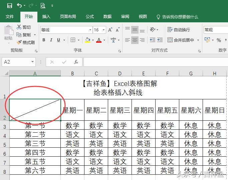Switch to the 视图 ribbon tab
228x180 pixels.
point(143,17)
